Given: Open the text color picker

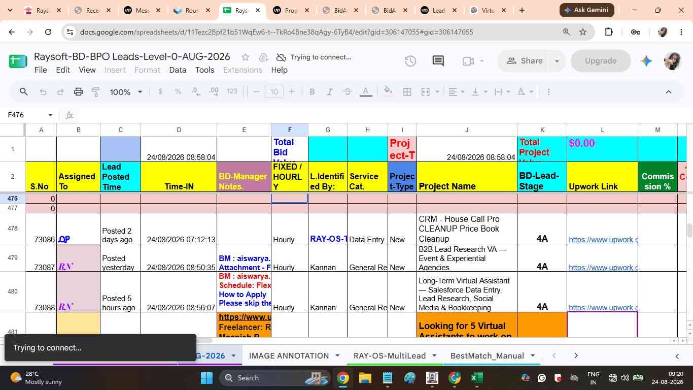Looking at the screenshot, I should pyautogui.click(x=365, y=92).
